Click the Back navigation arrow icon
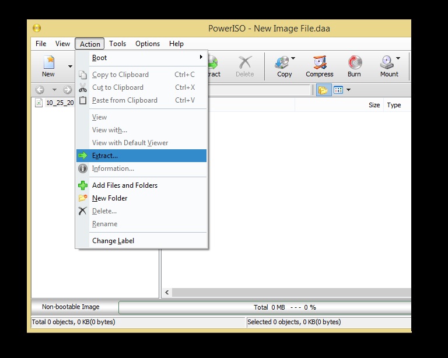This screenshot has height=358, width=448. pyautogui.click(x=40, y=90)
